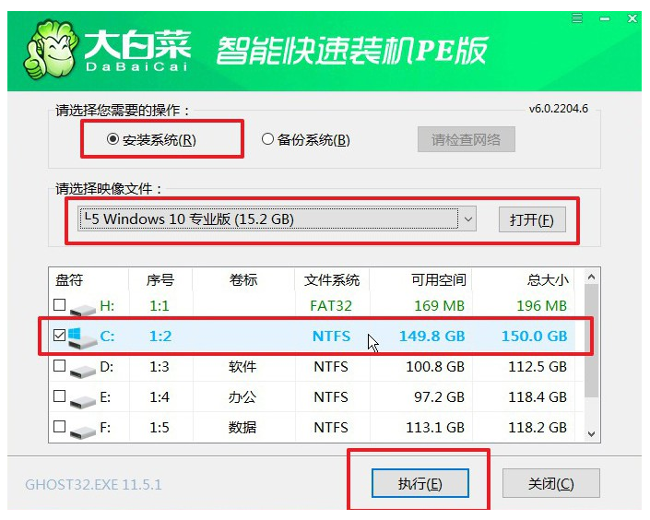This screenshot has height=520, width=650.
Task: Check the F: drive checkbox
Action: 60,426
